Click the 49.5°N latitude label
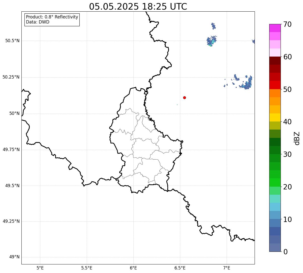Viewport: 303px width, 273px height. pos(12,186)
